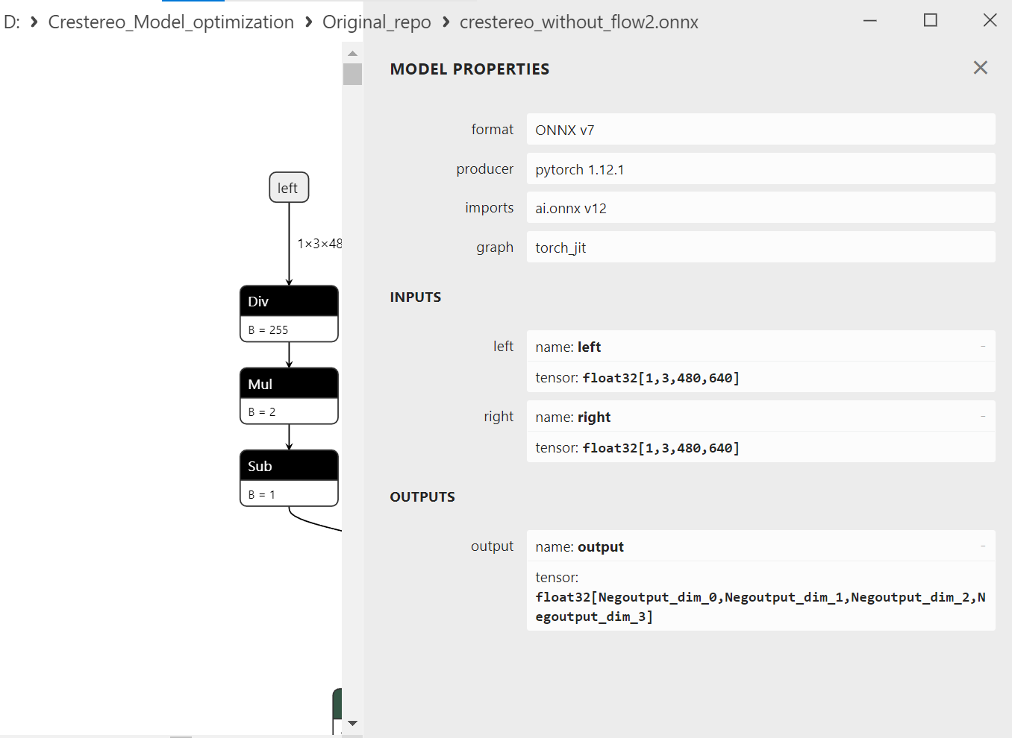Click the scrollbar thumb on graph pane
1012x738 pixels.
pyautogui.click(x=352, y=74)
